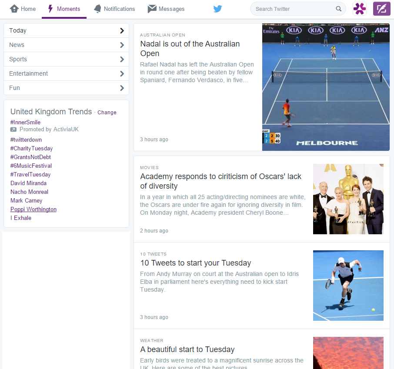Open the Mark Carney trend

point(27,200)
